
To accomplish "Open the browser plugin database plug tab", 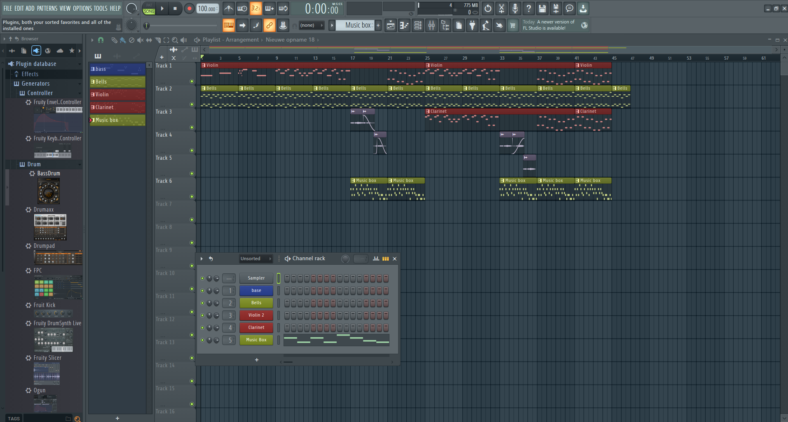I will (36, 51).
